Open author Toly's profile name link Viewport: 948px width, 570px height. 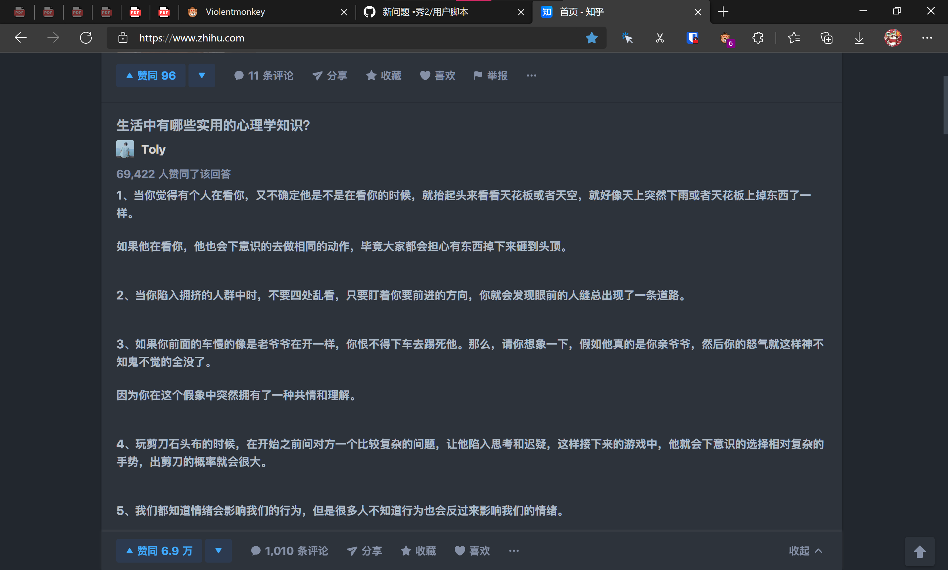click(x=153, y=149)
